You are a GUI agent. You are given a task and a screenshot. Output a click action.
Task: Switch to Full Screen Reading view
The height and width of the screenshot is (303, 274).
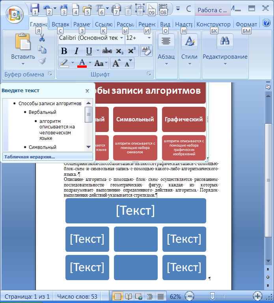[x=129, y=296]
